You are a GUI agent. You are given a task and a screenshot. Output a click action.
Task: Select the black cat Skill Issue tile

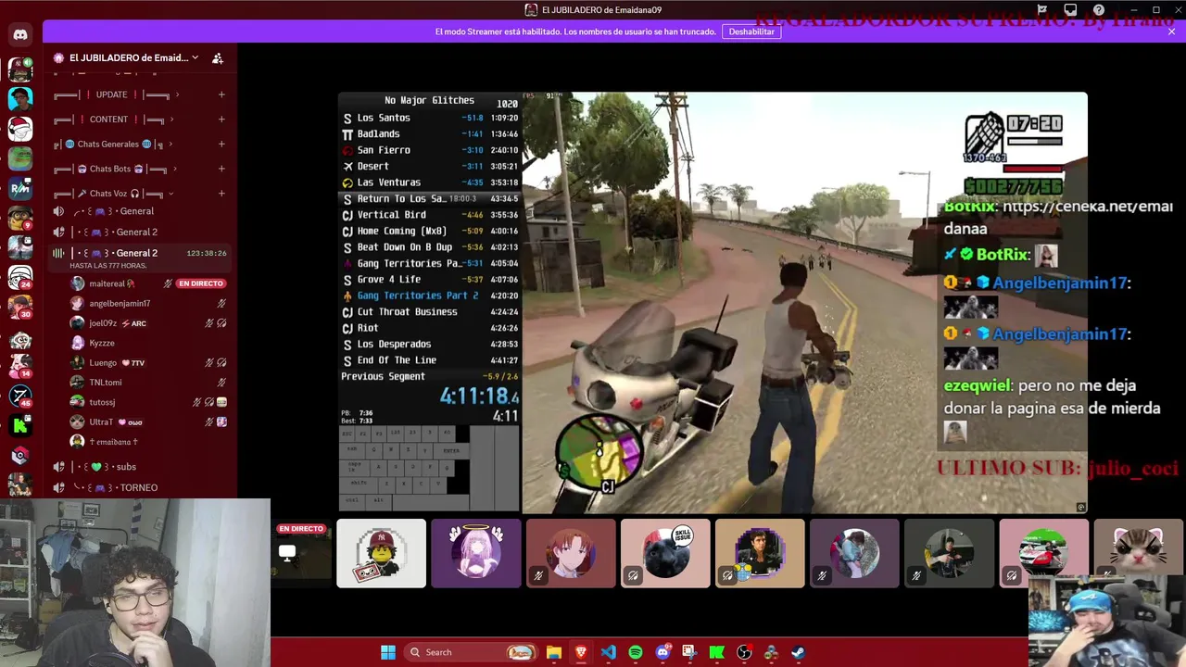(665, 553)
